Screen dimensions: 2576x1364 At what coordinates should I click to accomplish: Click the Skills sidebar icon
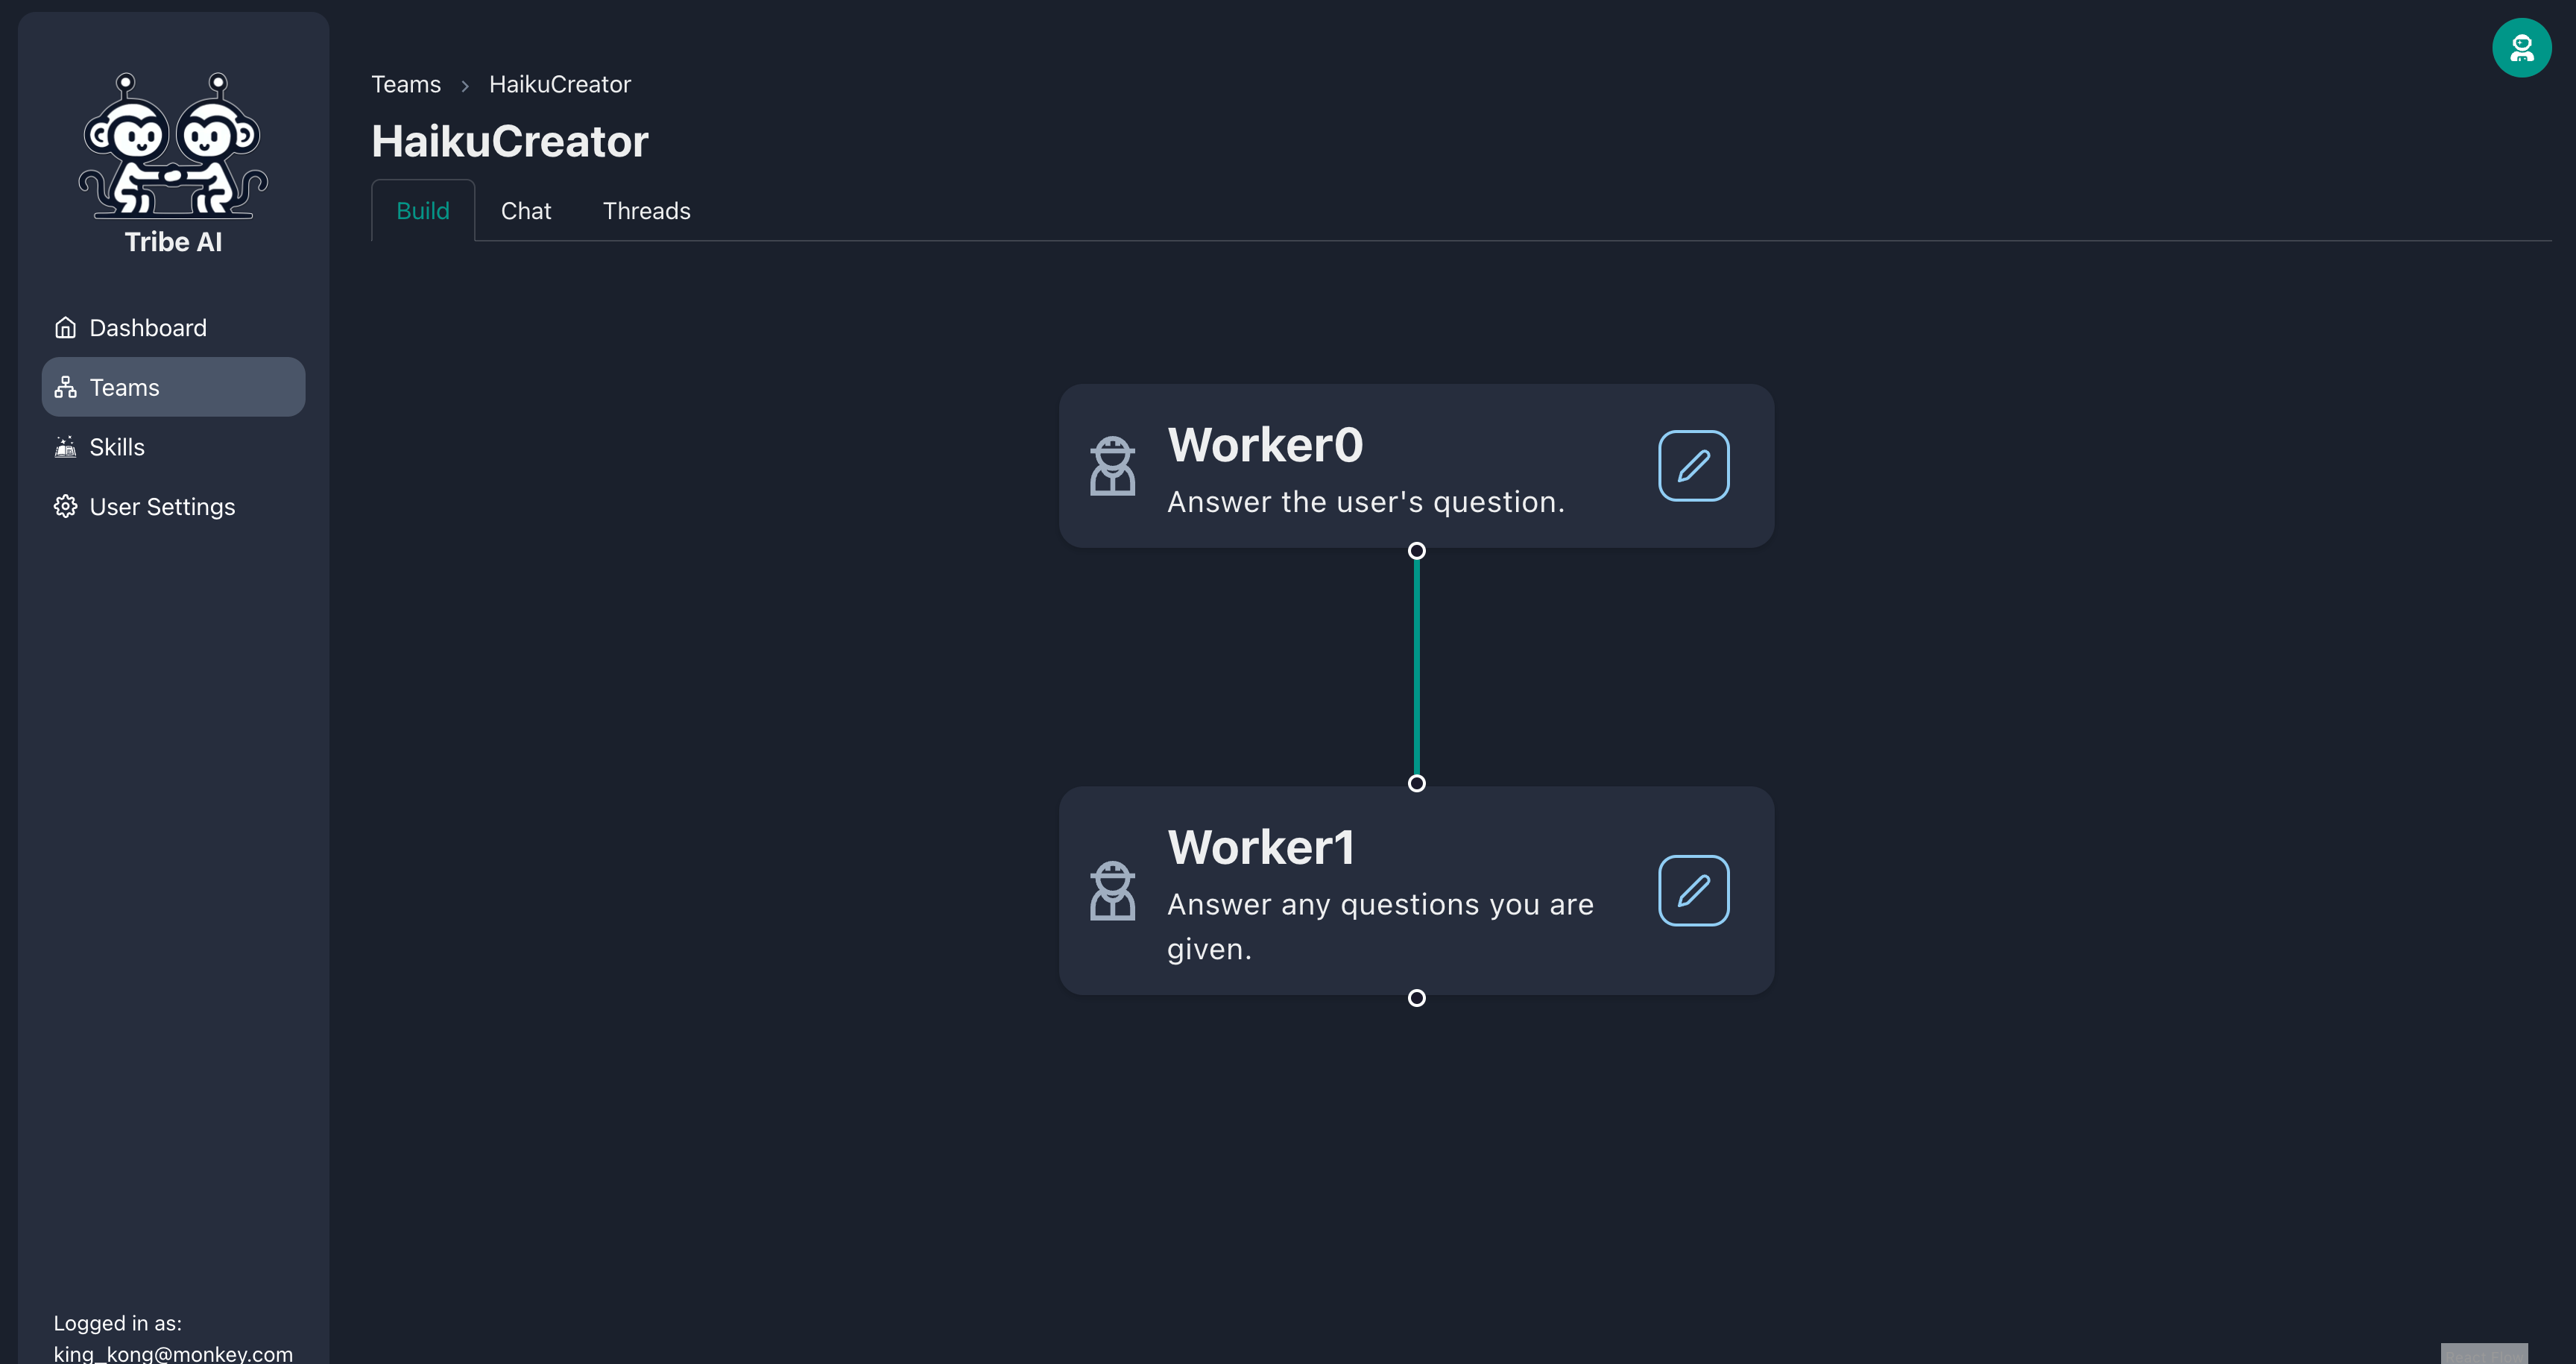pos(66,447)
